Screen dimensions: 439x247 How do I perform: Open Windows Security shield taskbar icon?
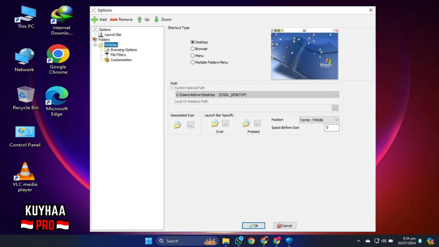[289, 241]
